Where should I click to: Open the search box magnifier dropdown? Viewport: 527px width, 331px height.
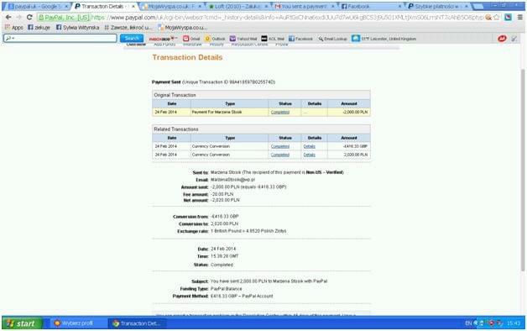click(x=9, y=39)
